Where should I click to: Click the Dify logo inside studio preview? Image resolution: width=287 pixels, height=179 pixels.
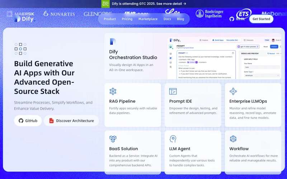pos(175,40)
